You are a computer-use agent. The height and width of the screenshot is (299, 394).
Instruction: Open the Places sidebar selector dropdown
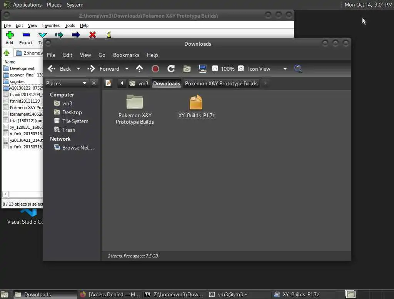pyautogui.click(x=66, y=83)
